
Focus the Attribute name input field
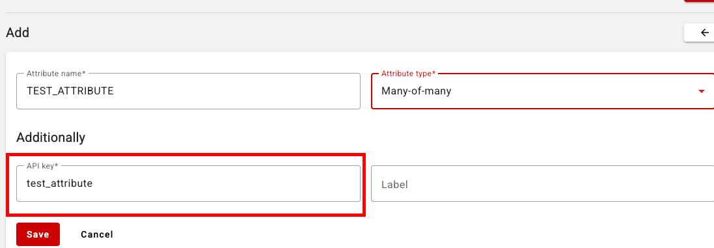(189, 91)
